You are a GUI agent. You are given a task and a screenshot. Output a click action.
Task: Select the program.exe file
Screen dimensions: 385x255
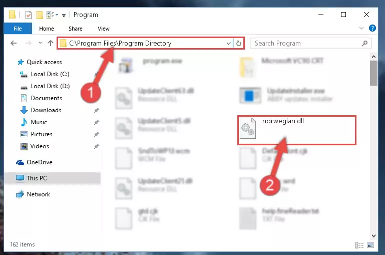(x=151, y=66)
